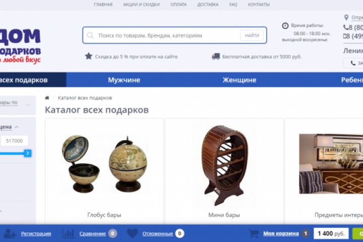The image size is (363, 242).
Task: Click the delivery truck icon
Action: click(216, 56)
